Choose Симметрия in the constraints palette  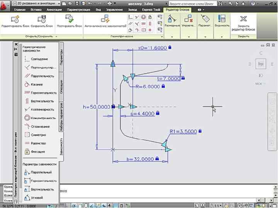[x=35, y=135]
